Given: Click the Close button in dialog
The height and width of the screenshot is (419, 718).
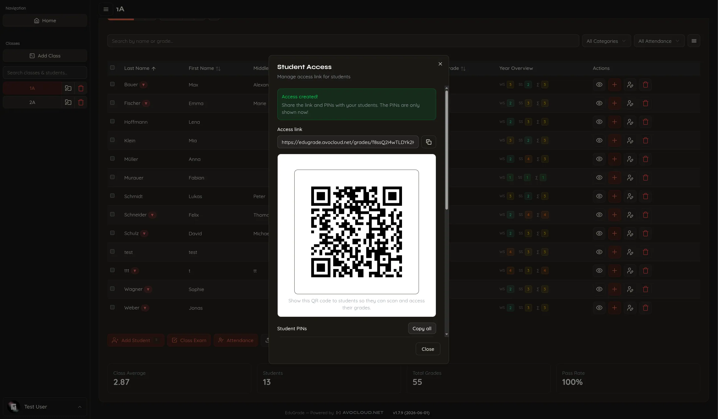Looking at the screenshot, I should pos(428,349).
